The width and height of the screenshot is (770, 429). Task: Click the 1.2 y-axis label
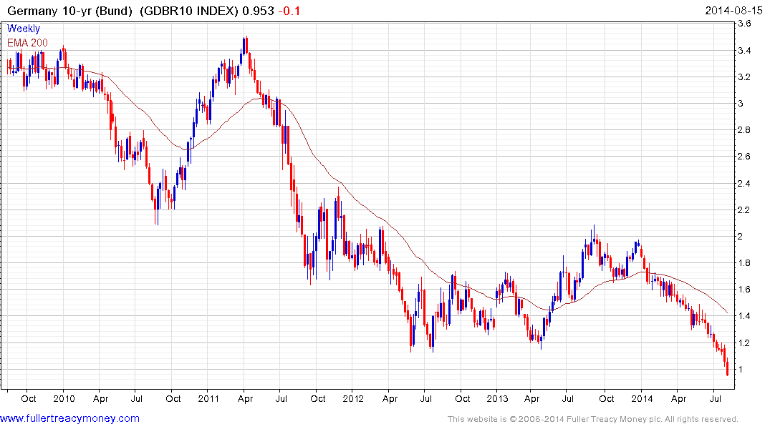coord(744,342)
